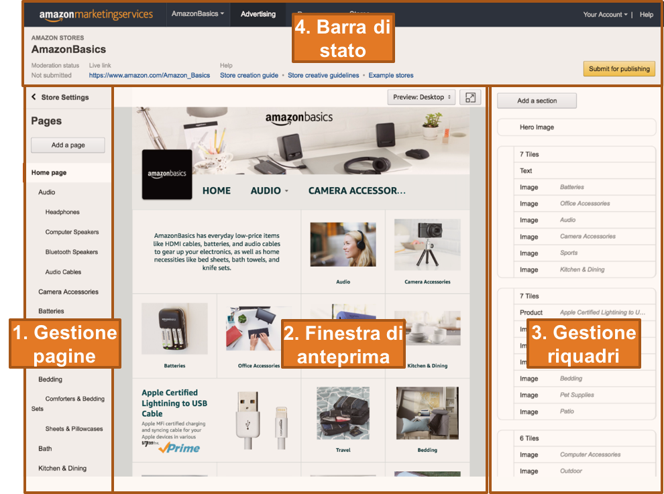Select the first 7 Tiles section header
The image size is (664, 494).
(584, 155)
